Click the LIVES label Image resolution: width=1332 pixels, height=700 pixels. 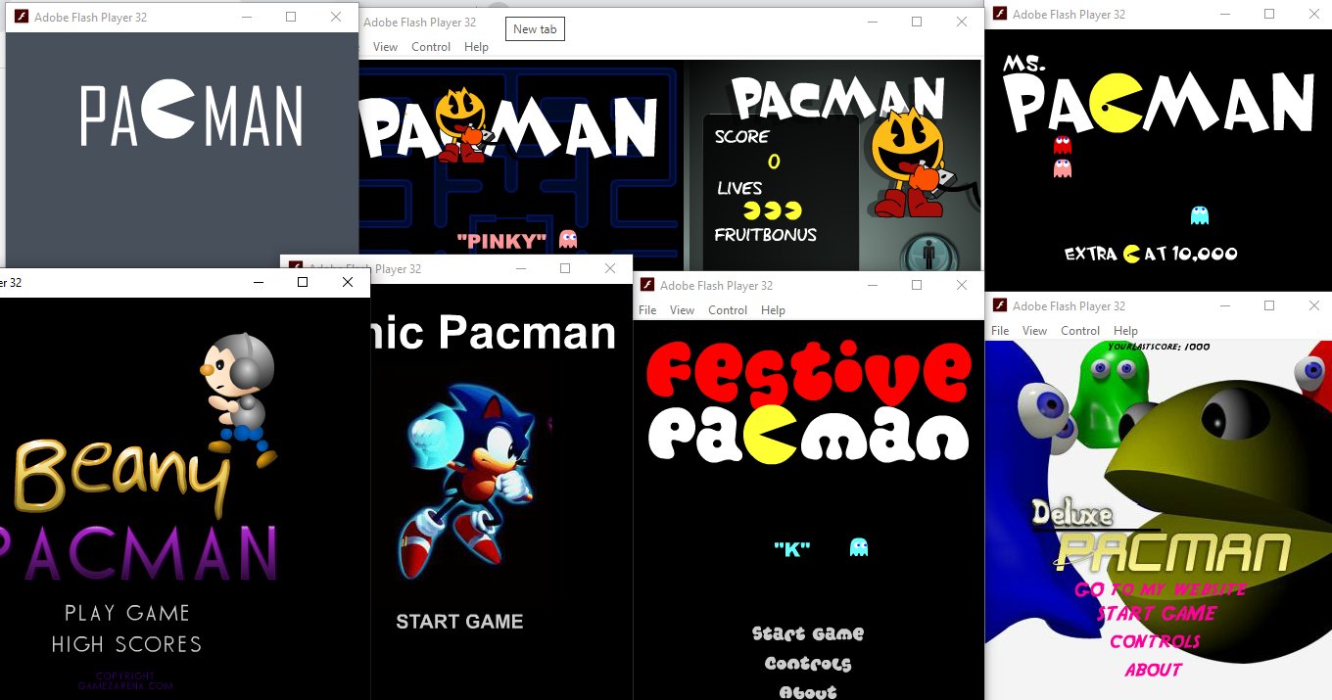pyautogui.click(x=739, y=188)
